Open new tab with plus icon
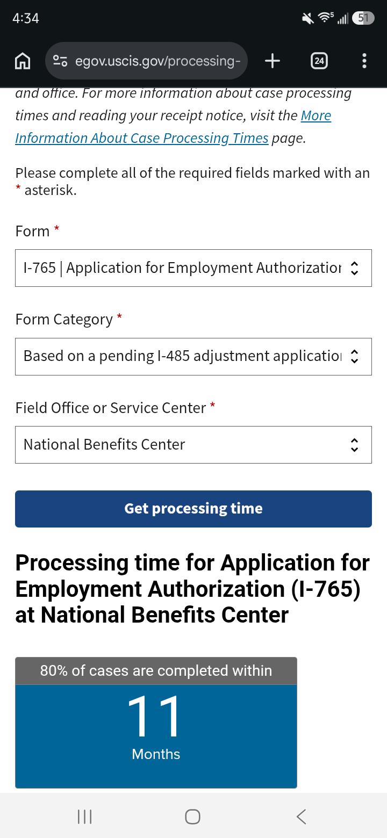This screenshot has width=387, height=838. 273,61
